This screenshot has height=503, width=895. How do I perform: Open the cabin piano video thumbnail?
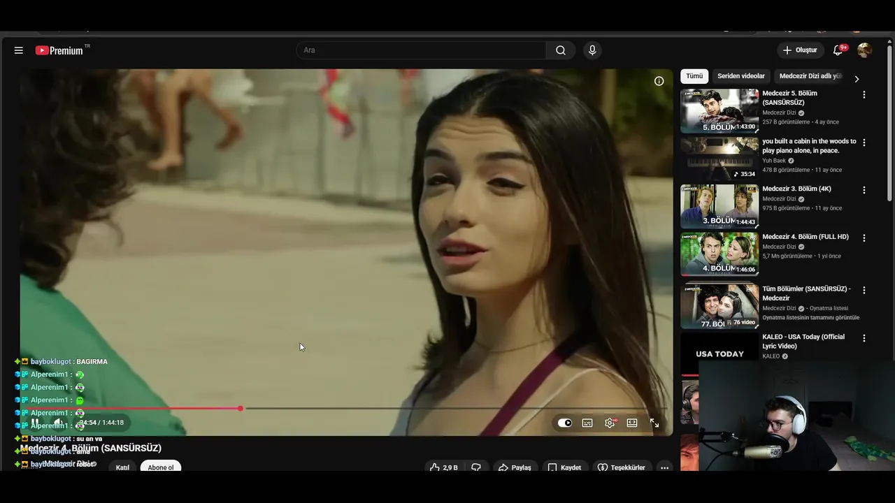[x=719, y=159]
